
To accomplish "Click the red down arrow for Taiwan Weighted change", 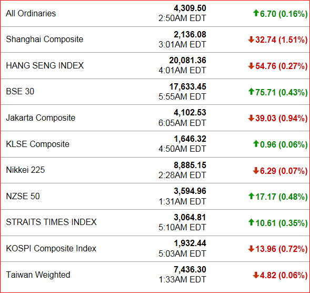I will (x=256, y=275).
